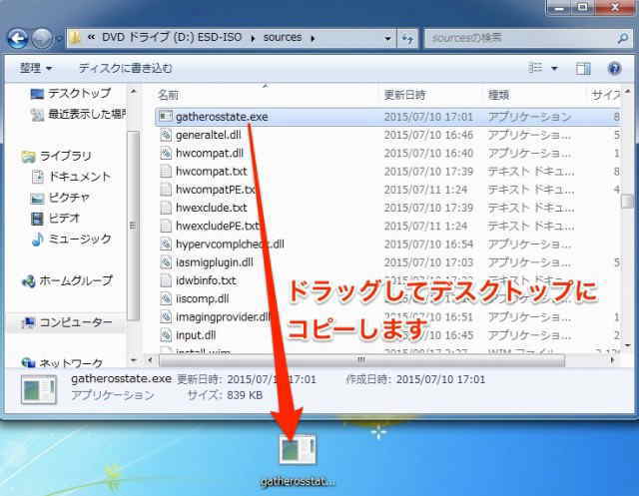The width and height of the screenshot is (639, 496).
Task: Open the view options dropdown arrow
Action: 554,68
